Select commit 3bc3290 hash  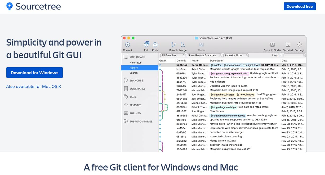(x=182, y=78)
